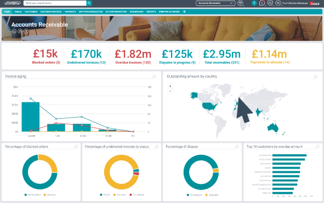This screenshot has width=324, height=203.
Task: Click magnifier on Percentage of dispute panel
Action: click(x=237, y=147)
